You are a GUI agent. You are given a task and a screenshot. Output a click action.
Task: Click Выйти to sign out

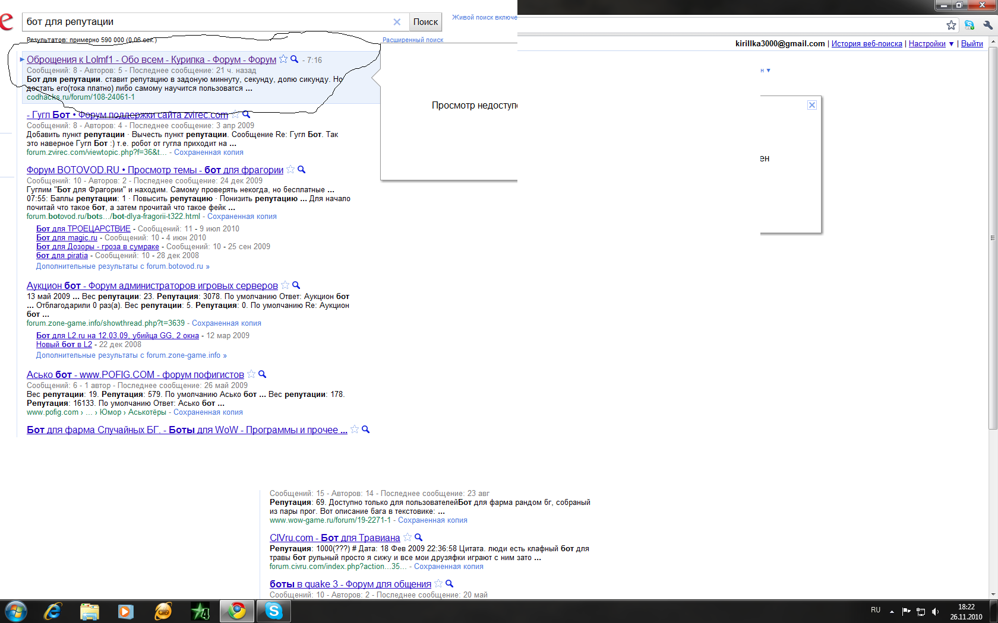(x=972, y=43)
